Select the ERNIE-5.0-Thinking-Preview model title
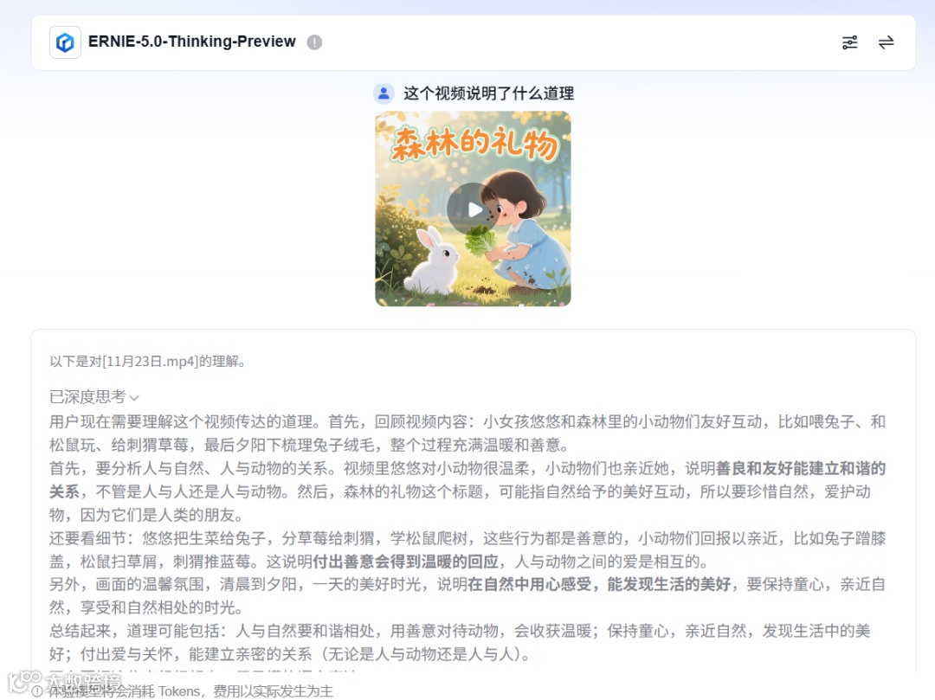The width and height of the screenshot is (935, 700). pyautogui.click(x=192, y=42)
